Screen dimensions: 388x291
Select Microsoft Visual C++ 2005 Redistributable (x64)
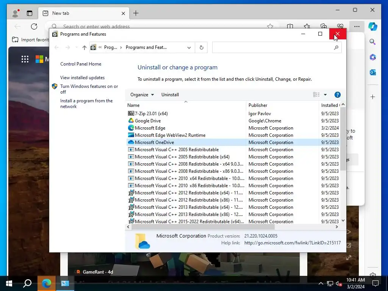[x=233, y=156]
